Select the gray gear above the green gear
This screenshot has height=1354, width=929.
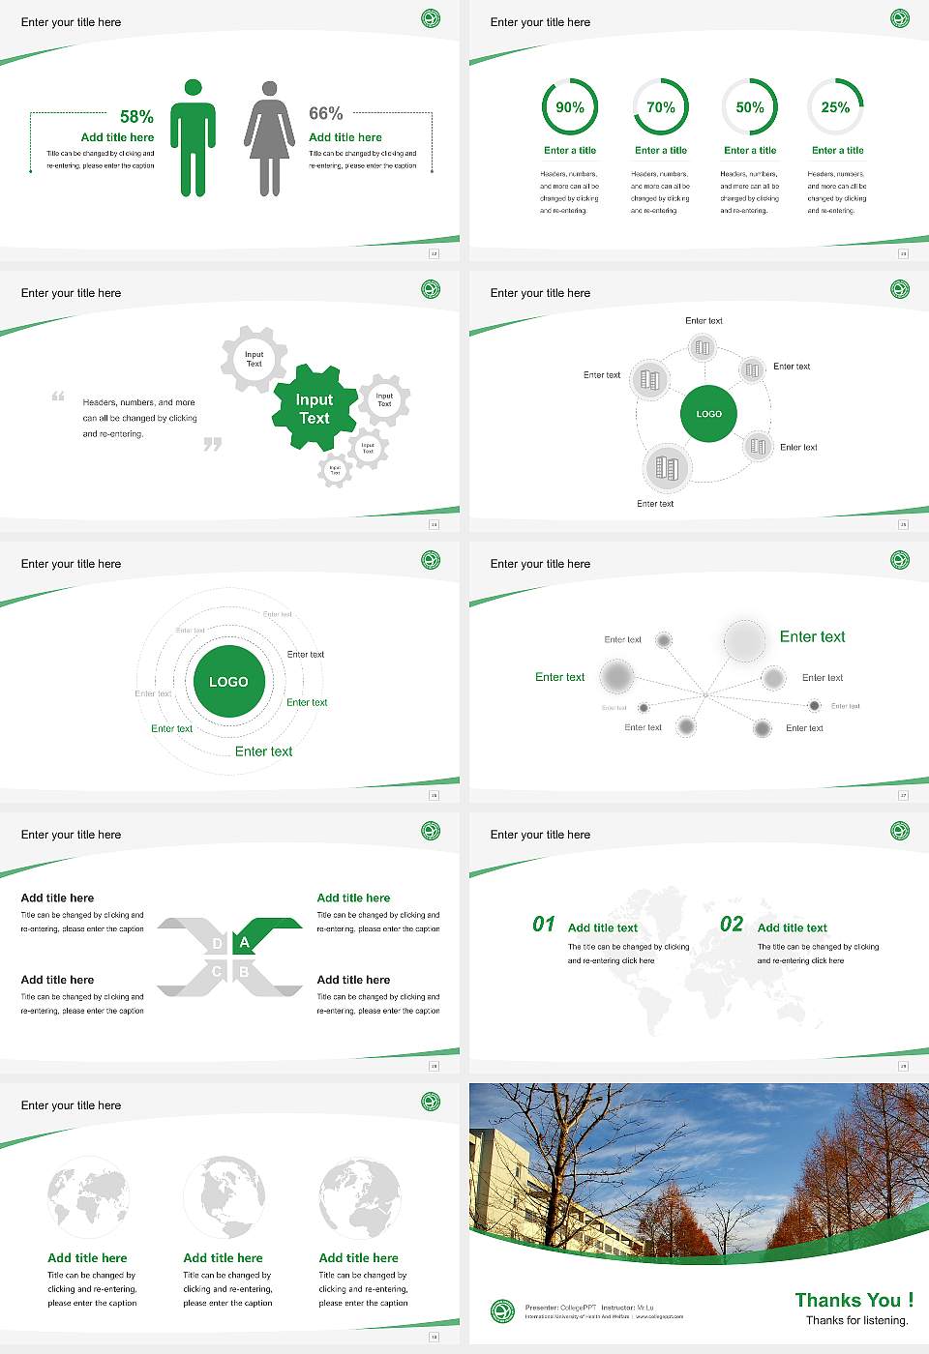click(x=254, y=359)
